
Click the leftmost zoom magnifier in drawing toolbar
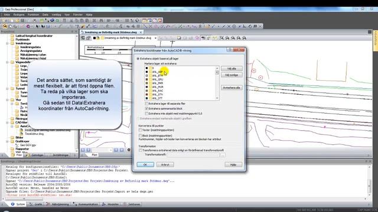[x=221, y=38]
